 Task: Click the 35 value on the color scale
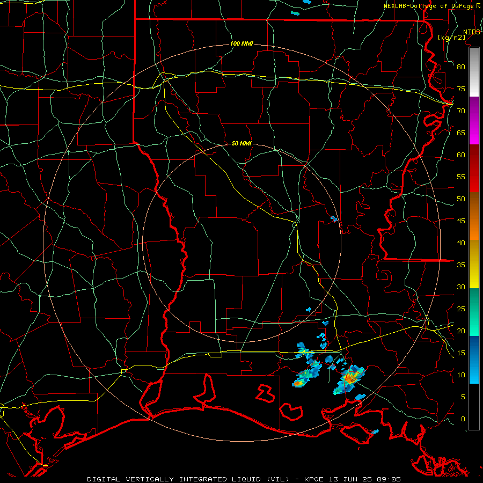[x=461, y=265]
